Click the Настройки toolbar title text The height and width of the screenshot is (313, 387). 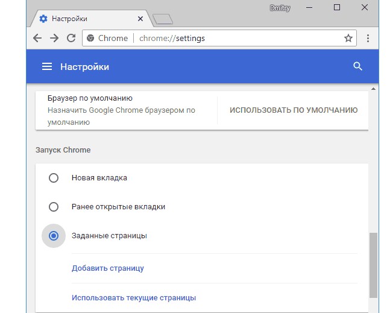[84, 67]
